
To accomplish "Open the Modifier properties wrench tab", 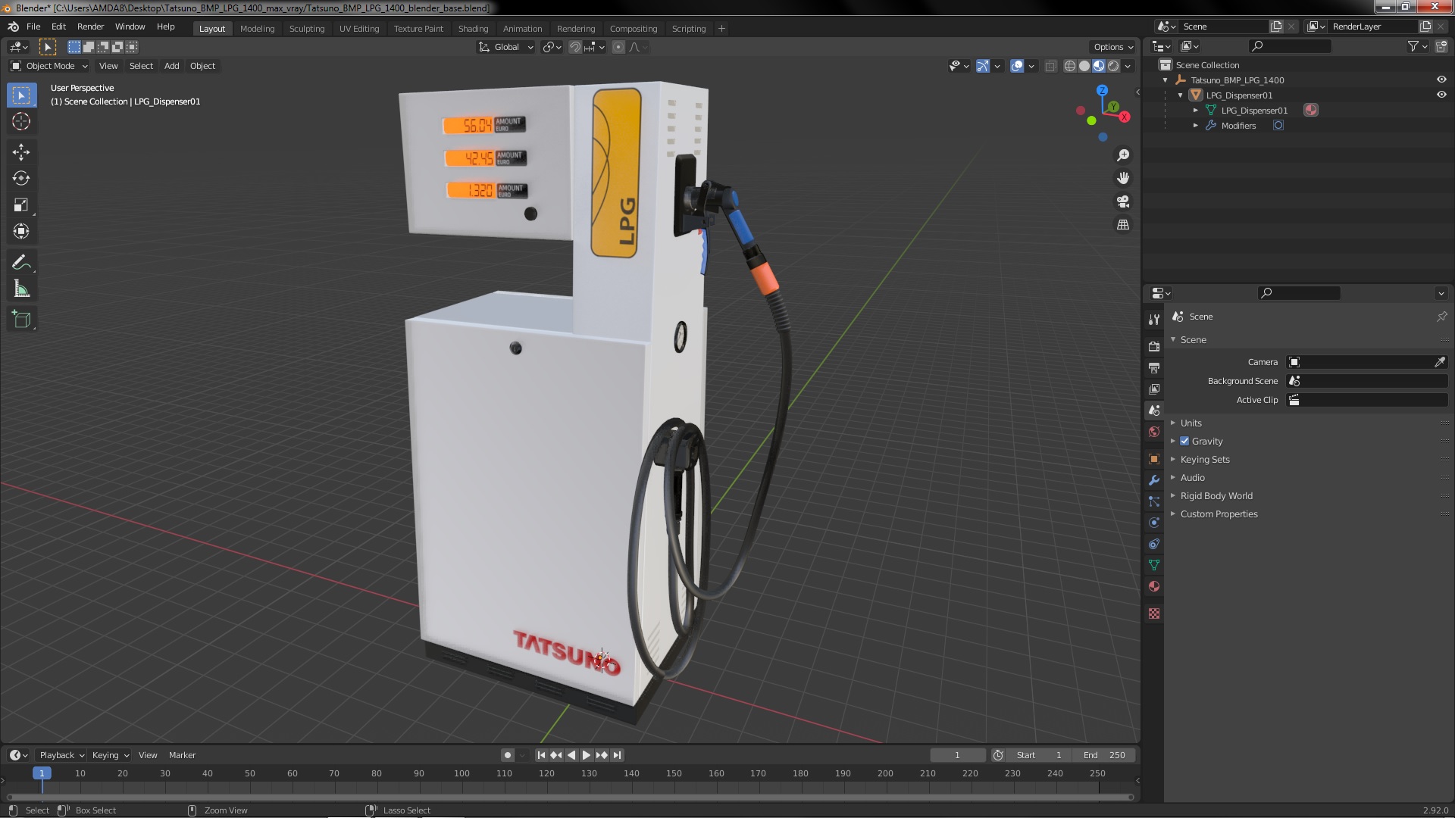I will pyautogui.click(x=1154, y=480).
